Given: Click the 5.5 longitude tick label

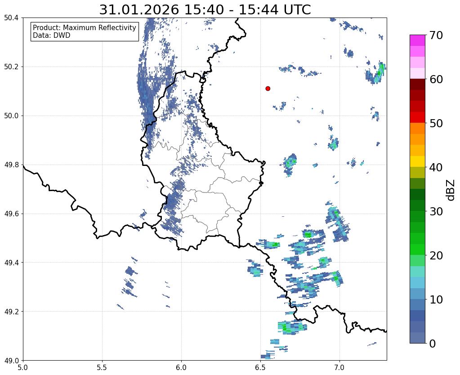Looking at the screenshot, I should [x=102, y=367].
